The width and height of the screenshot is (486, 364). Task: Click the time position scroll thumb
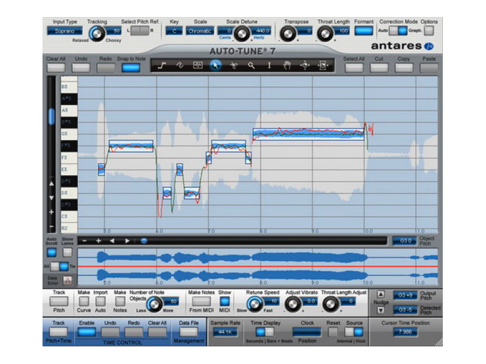tap(144, 241)
